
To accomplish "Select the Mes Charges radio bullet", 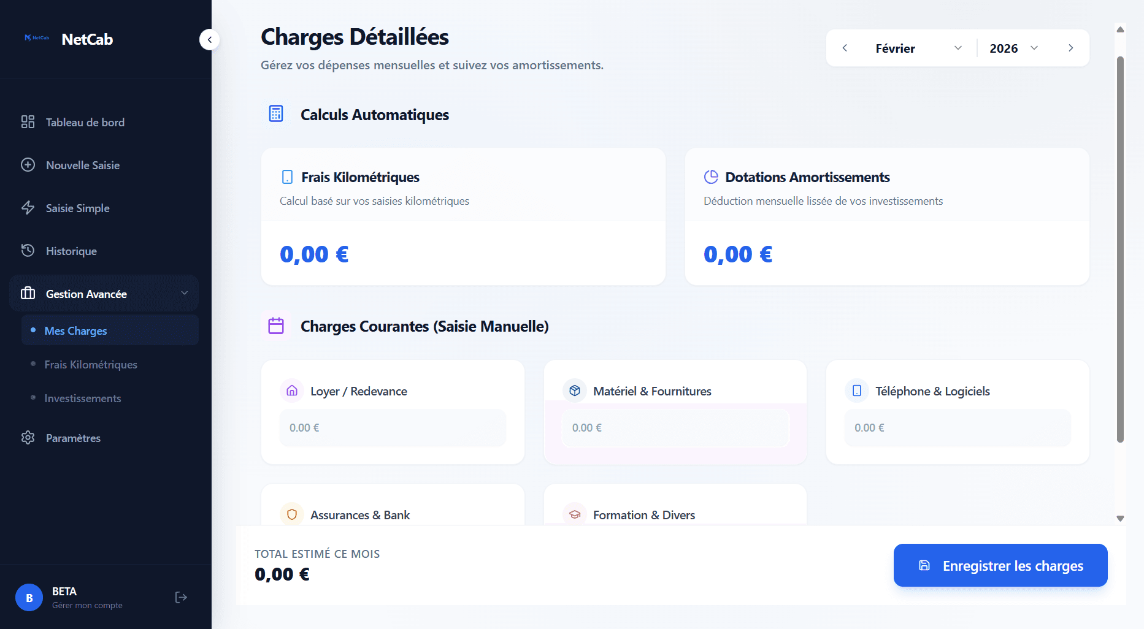I will (34, 330).
